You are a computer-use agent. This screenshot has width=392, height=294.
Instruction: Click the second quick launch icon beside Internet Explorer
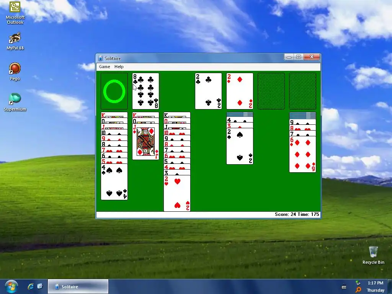click(40, 286)
